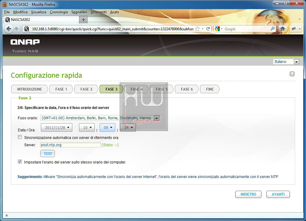Maximize the Firefox window
This screenshot has width=306, height=221.
285,3
